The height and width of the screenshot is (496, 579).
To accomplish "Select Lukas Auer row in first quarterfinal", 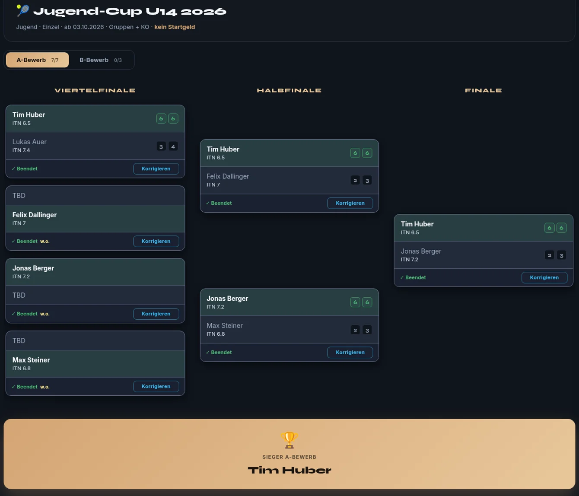I will (x=95, y=146).
